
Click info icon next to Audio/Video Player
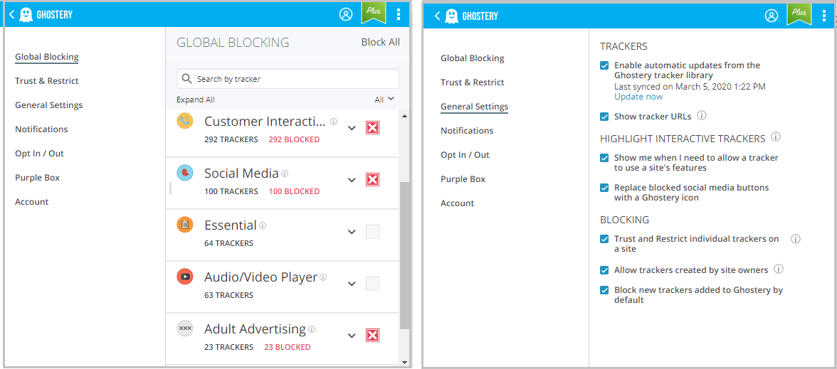point(323,277)
